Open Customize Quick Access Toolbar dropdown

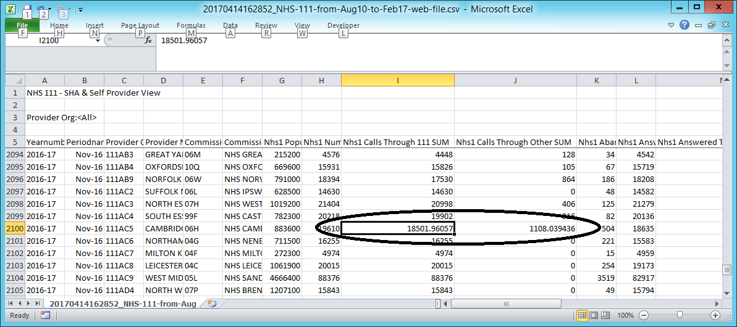(80, 9)
